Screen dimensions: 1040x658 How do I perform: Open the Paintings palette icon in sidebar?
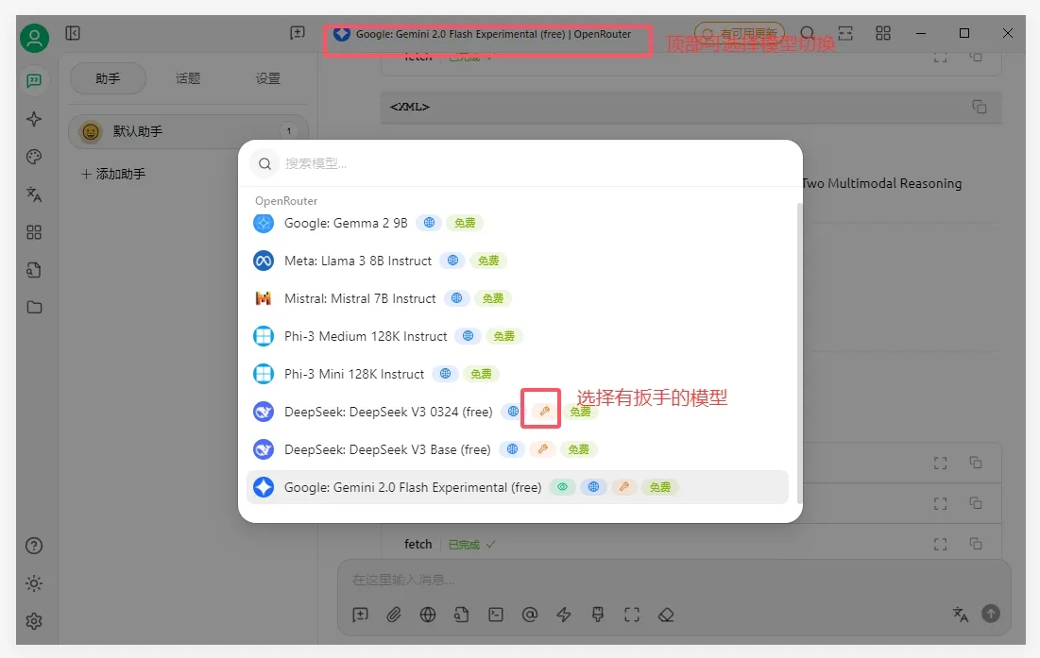(x=34, y=157)
